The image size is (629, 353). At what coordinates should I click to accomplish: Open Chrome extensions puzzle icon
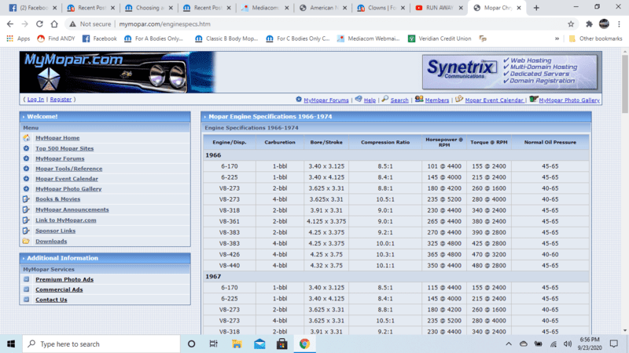(588, 24)
